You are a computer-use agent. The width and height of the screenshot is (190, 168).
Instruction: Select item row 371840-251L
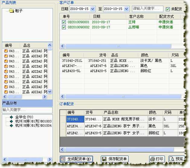122,61
